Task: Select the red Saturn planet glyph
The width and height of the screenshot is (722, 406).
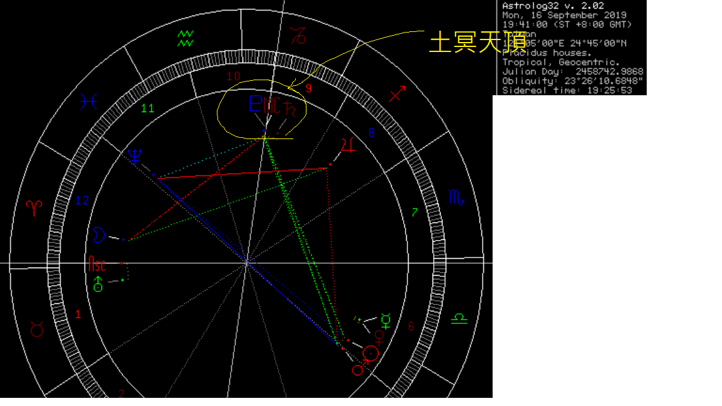Action: 290,108
